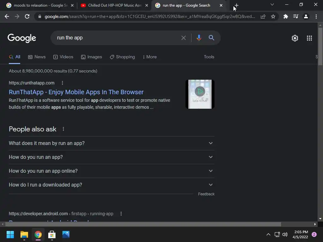Viewport: 323px width, 242px height.
Task: Bookmark this tab with star icon
Action: tap(273, 16)
